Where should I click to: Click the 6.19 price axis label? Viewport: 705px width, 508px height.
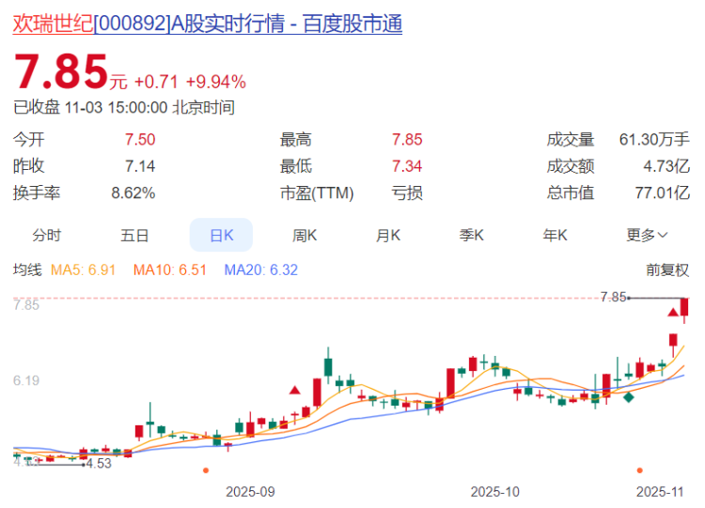coord(26,380)
